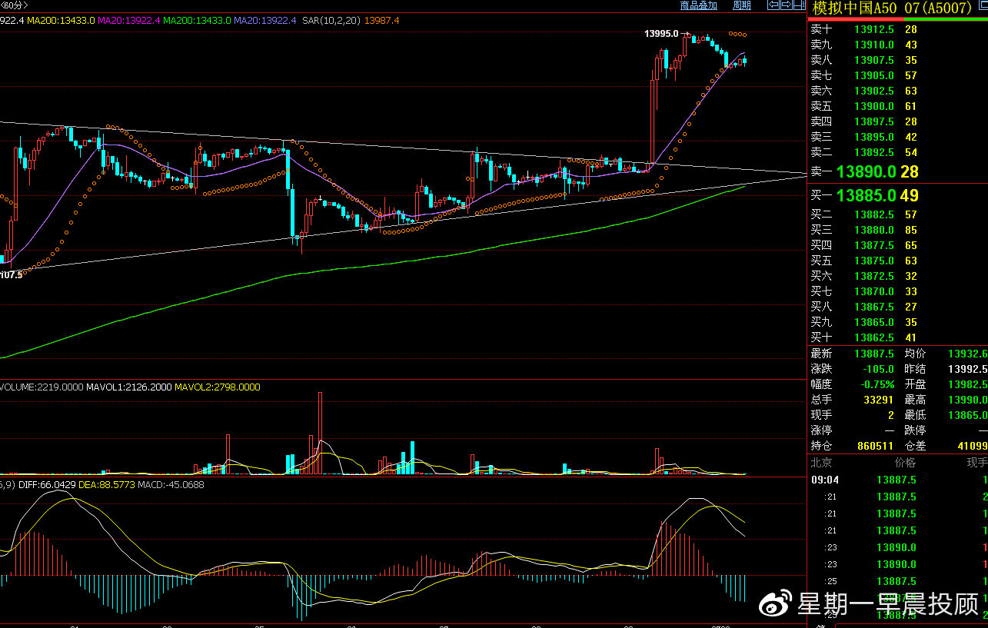Select the 买四 bid row at 13877.5
Image resolution: width=988 pixels, height=628 pixels.
897,245
